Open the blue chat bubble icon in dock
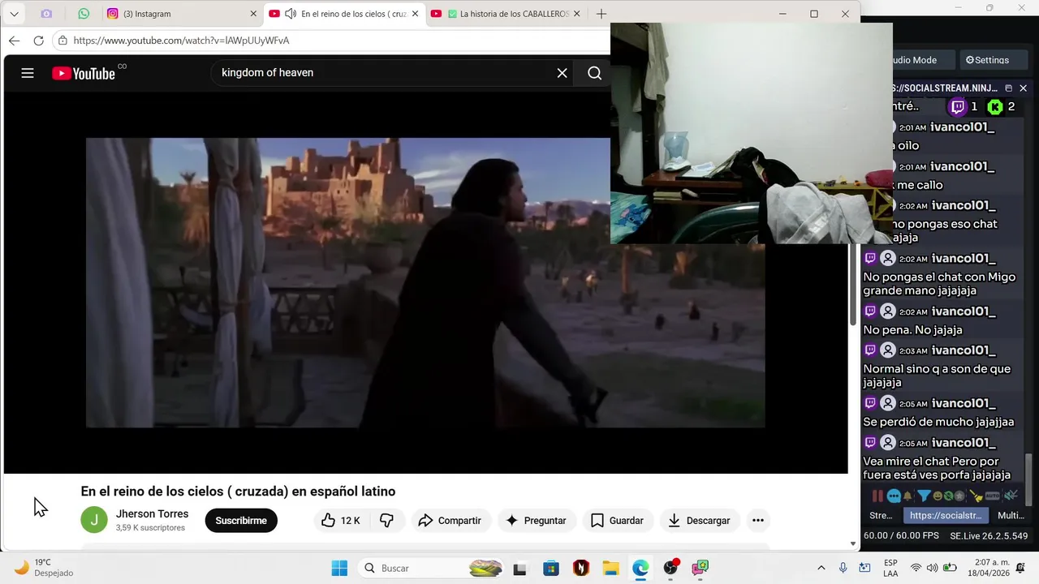This screenshot has width=1039, height=584. point(894,496)
